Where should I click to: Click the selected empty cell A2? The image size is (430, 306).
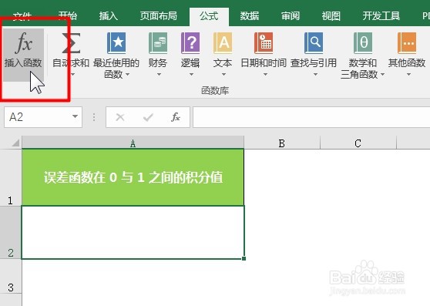[133, 232]
